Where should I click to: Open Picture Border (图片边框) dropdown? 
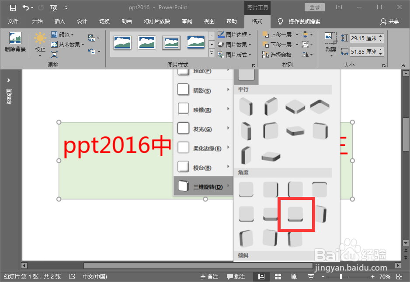[x=234, y=34]
